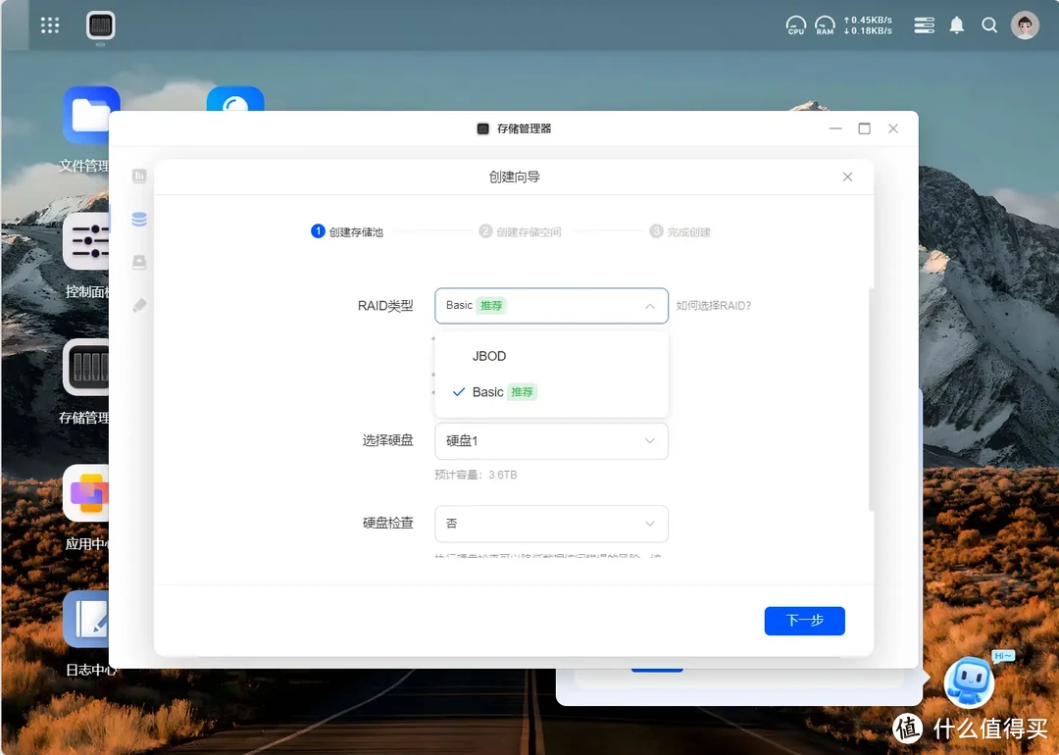Select the USB drive icon in sidebar
Image resolution: width=1059 pixels, height=755 pixels.
[139, 305]
